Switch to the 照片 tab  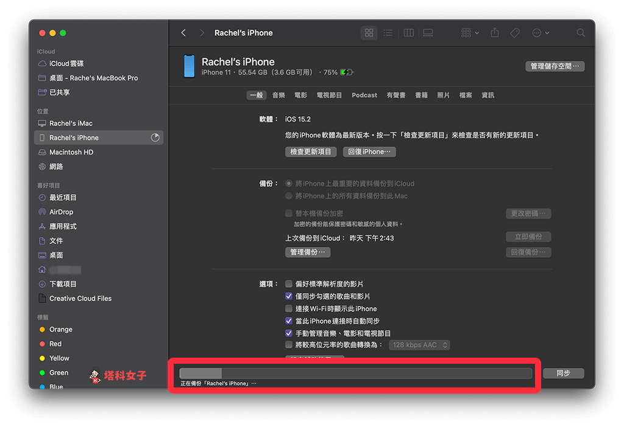(x=444, y=95)
